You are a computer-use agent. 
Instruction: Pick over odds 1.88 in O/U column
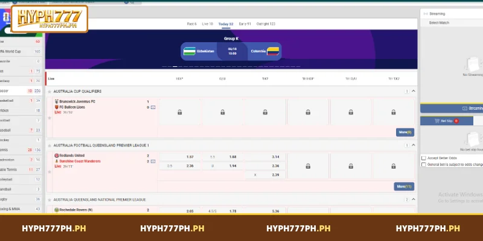222,157
